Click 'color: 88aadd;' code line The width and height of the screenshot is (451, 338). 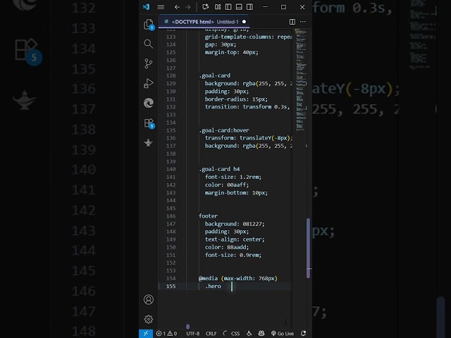(227, 247)
